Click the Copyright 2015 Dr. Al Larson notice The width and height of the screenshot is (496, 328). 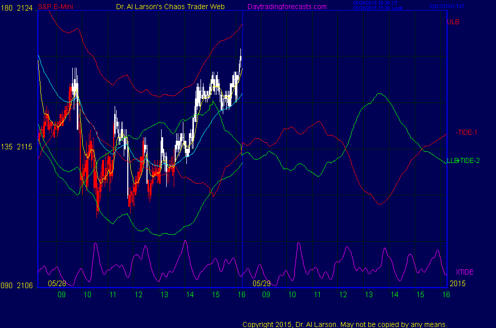coord(345,324)
